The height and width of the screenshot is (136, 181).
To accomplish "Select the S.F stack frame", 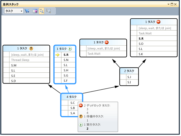I will (66, 81).
